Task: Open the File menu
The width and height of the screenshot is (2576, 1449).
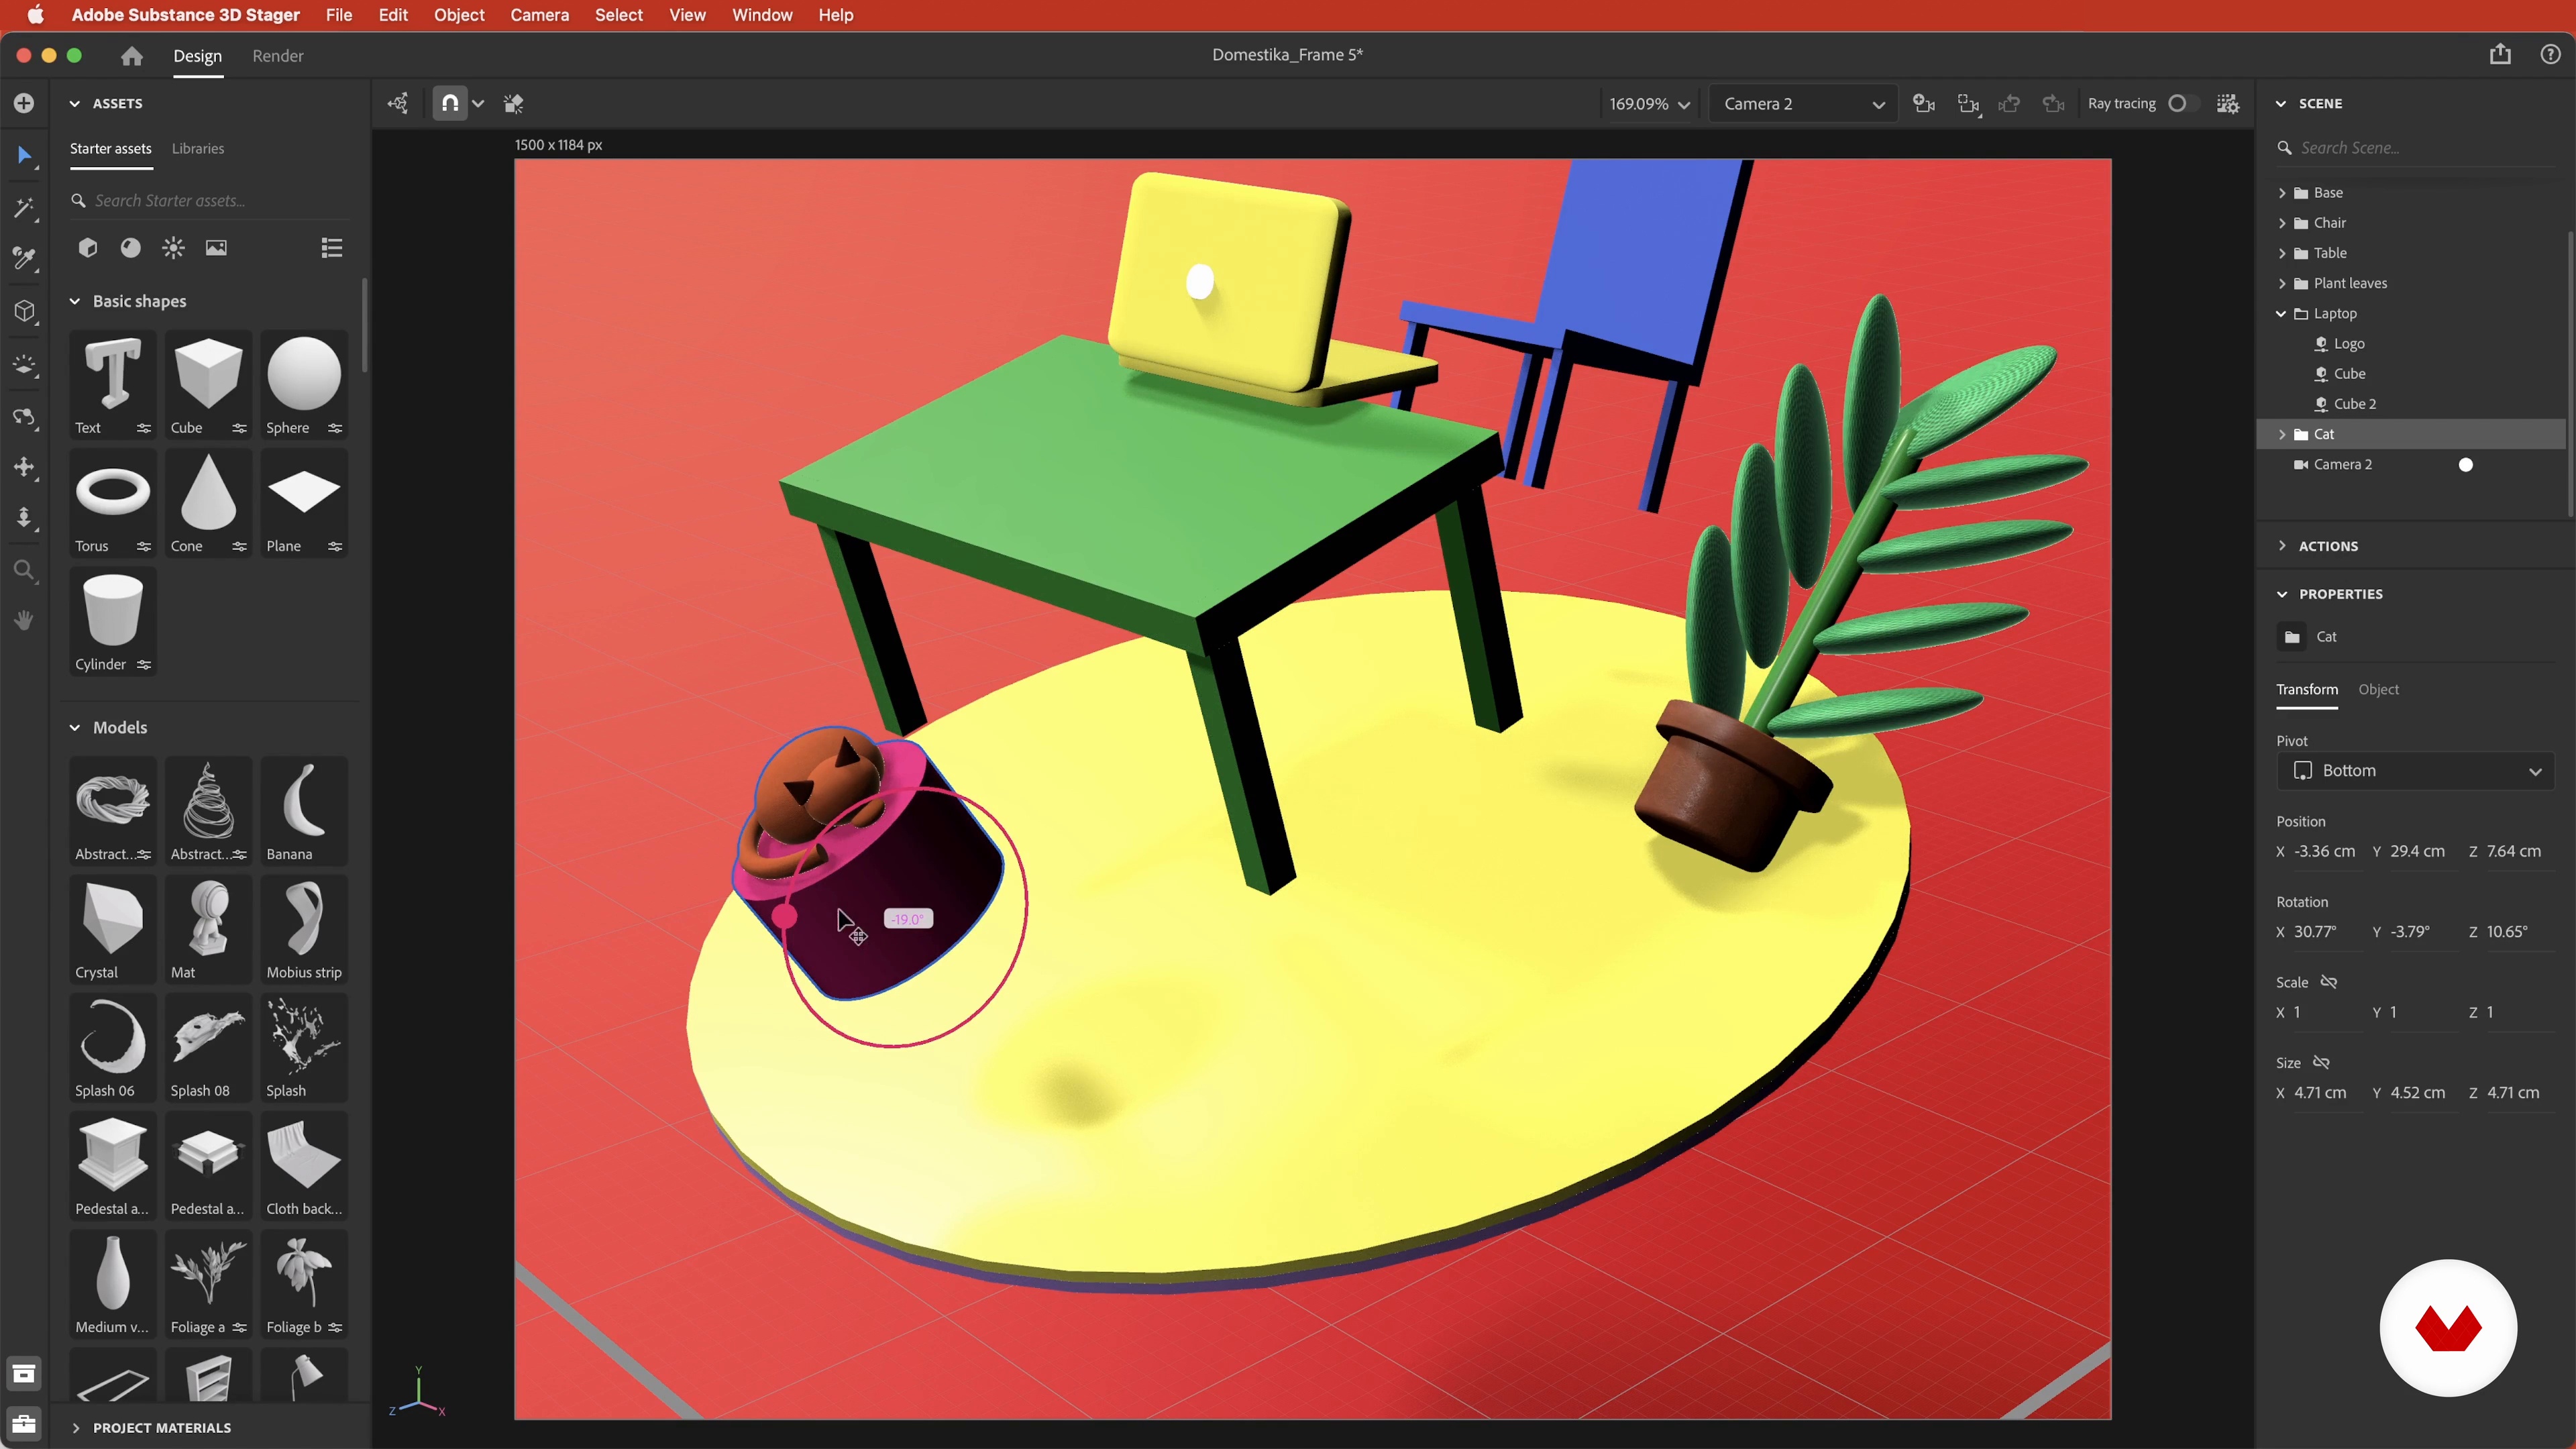Action: coord(339,15)
